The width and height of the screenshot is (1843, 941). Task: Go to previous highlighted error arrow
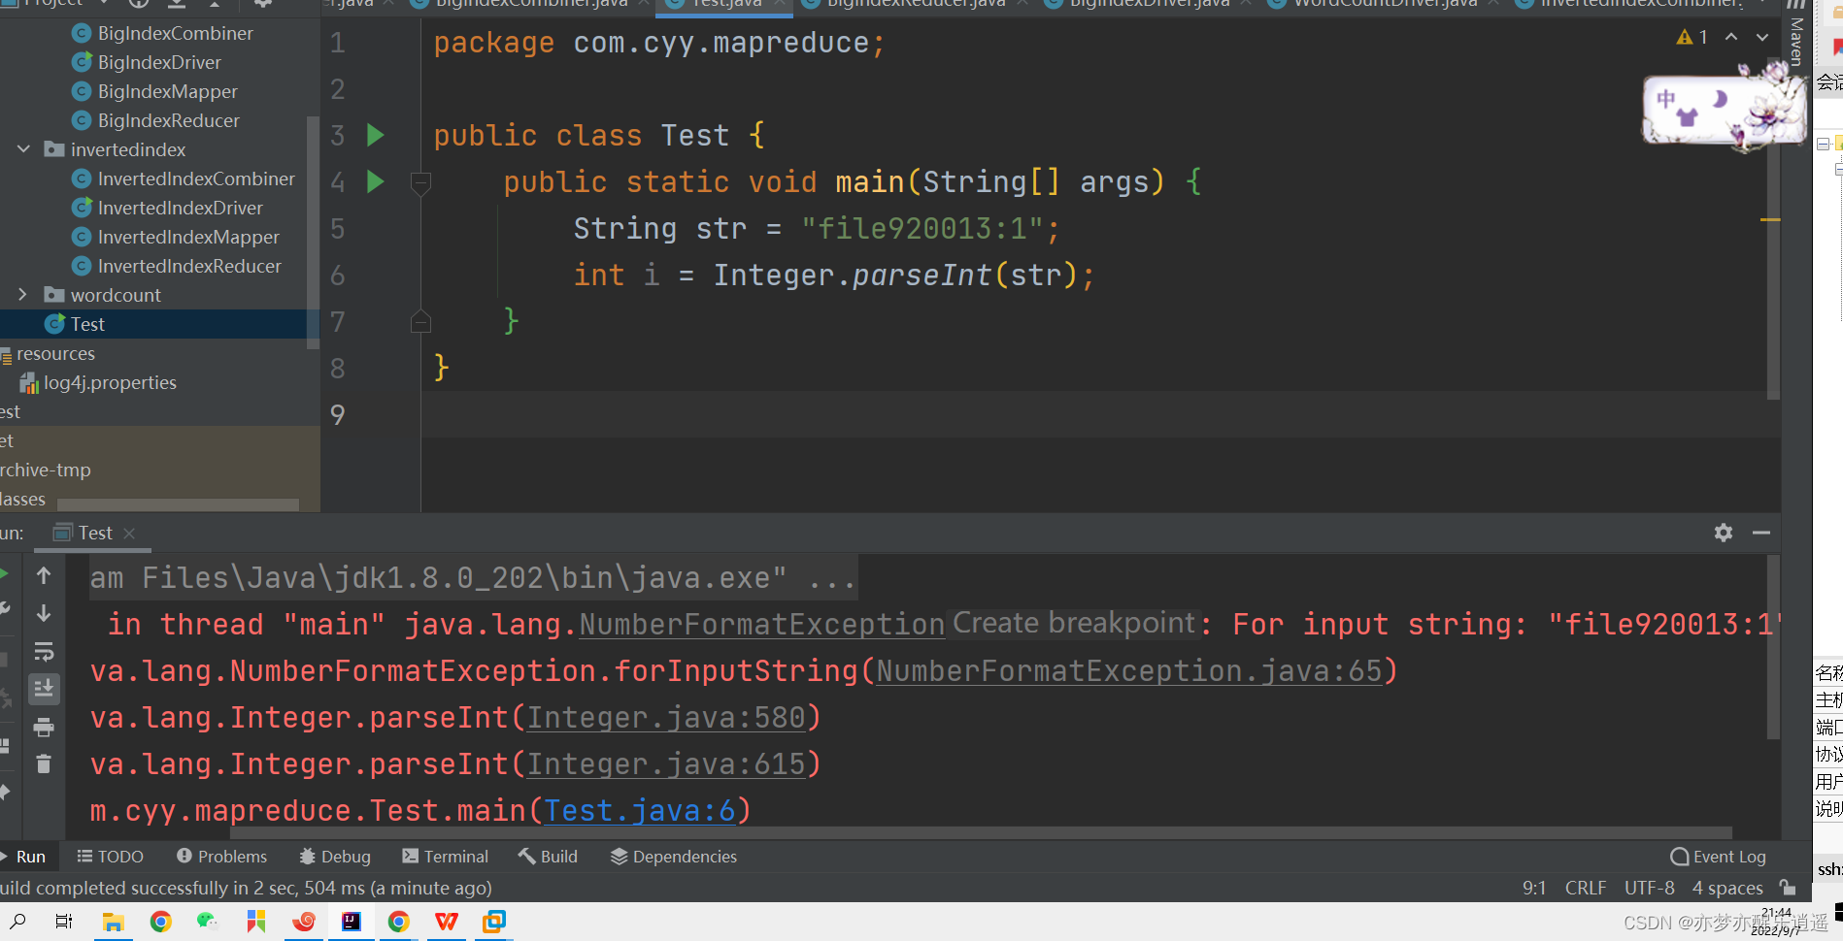click(x=1731, y=37)
